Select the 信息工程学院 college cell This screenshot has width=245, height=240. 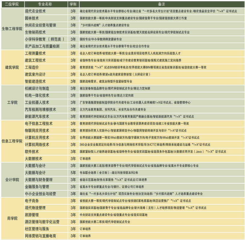pos(12,141)
